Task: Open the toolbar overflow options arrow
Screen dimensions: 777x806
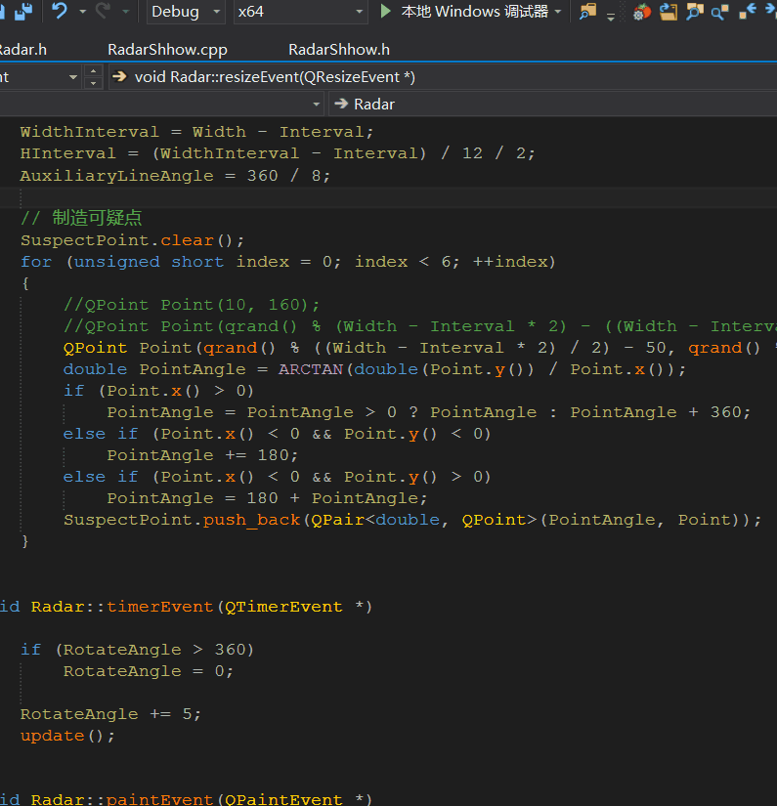Action: 611,18
